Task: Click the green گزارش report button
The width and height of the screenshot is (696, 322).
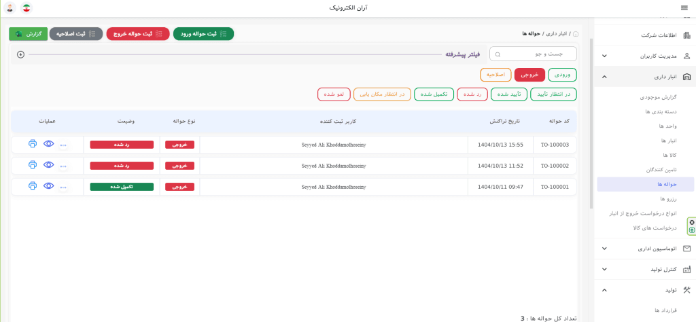Action: tap(28, 34)
